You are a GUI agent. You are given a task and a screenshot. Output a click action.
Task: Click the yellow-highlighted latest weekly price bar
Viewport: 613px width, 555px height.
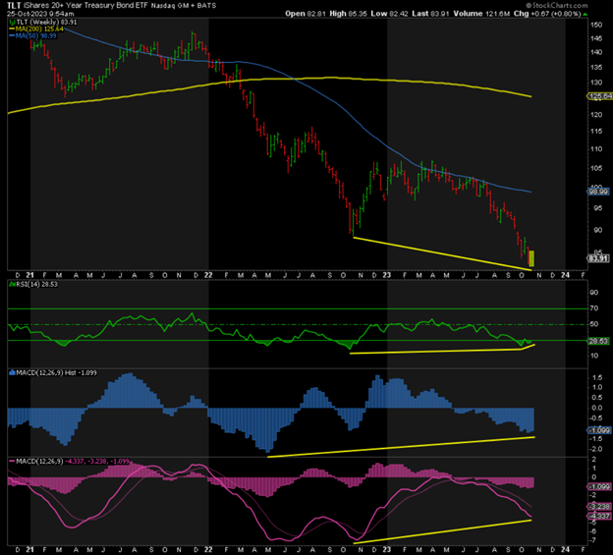pyautogui.click(x=531, y=258)
